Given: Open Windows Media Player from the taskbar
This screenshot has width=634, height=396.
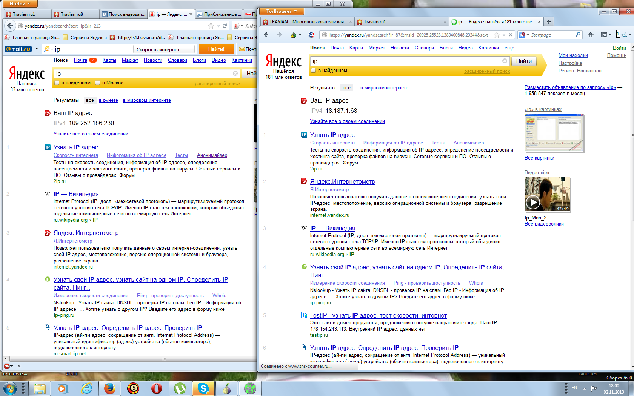Looking at the screenshot, I should click(x=62, y=388).
